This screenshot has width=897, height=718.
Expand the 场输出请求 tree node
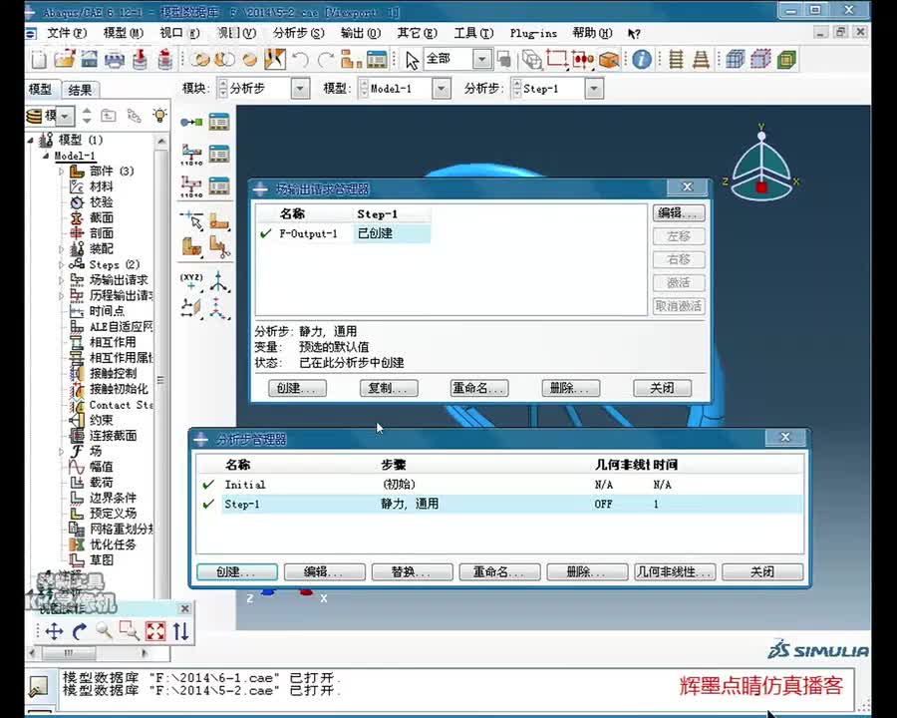click(61, 280)
